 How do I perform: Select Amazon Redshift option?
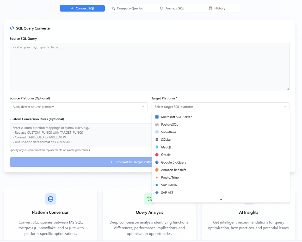click(221, 170)
